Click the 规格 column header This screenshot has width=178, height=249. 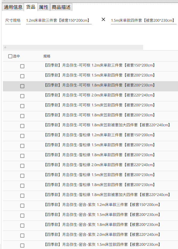(x=47, y=56)
